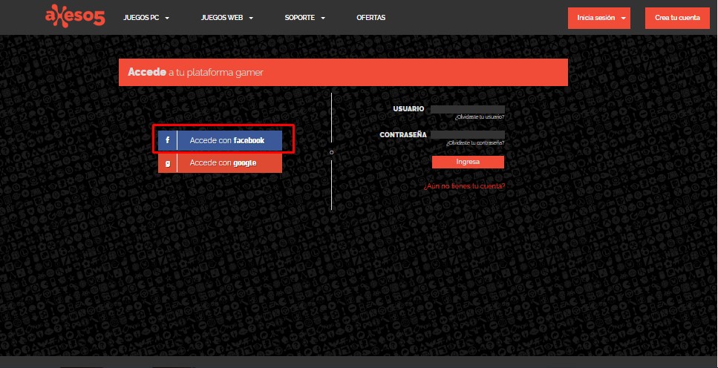Click the USUARIO label
Image resolution: width=718 pixels, height=368 pixels.
[x=408, y=109]
